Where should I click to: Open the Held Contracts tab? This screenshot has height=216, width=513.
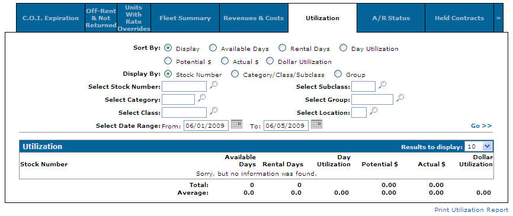(x=459, y=18)
